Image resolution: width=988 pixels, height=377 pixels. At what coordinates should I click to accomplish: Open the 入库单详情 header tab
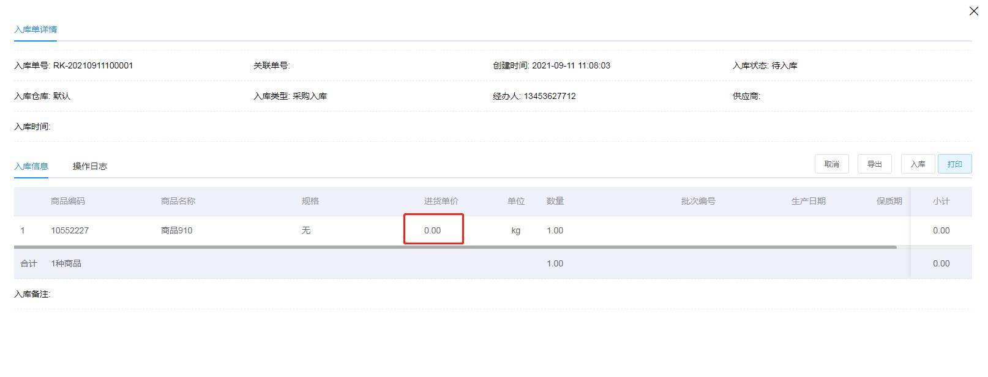coord(36,29)
